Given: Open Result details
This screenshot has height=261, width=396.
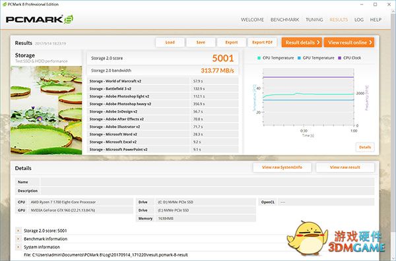Looking at the screenshot, I should tap(302, 43).
